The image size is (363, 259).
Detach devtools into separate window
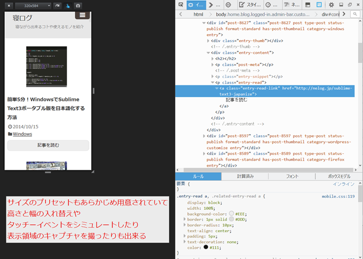350,5
